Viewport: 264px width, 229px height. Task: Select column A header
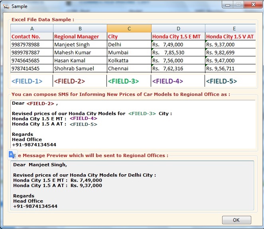[32, 28]
